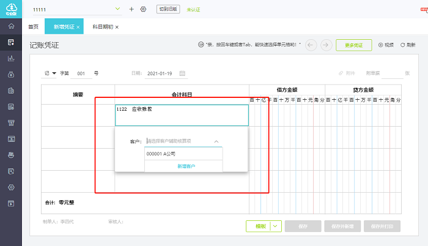Click the first row 摘要 cell
428x246 pixels.
click(78, 115)
